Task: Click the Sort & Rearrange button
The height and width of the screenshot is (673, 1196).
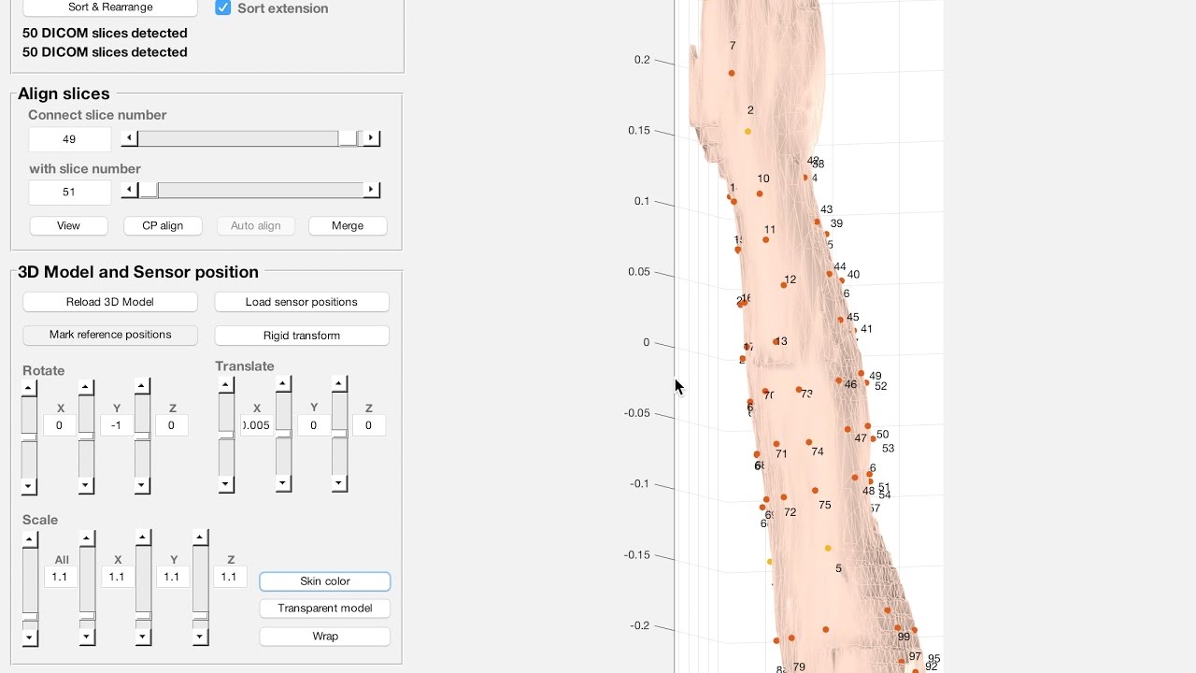Action: (x=110, y=7)
